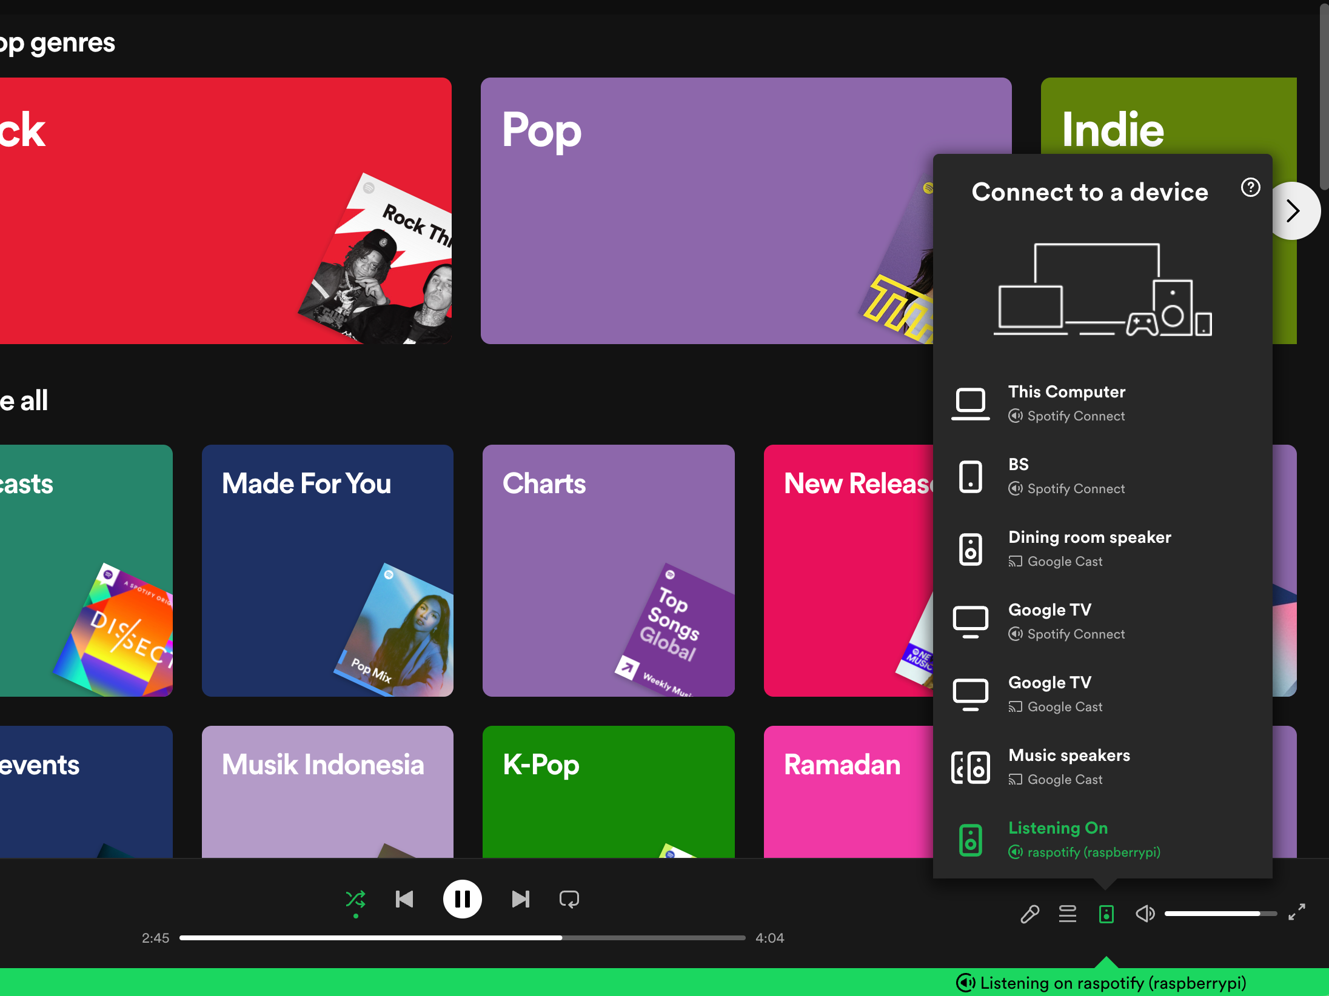Mute the volume speaker icon
1329x996 pixels.
coord(1145,914)
